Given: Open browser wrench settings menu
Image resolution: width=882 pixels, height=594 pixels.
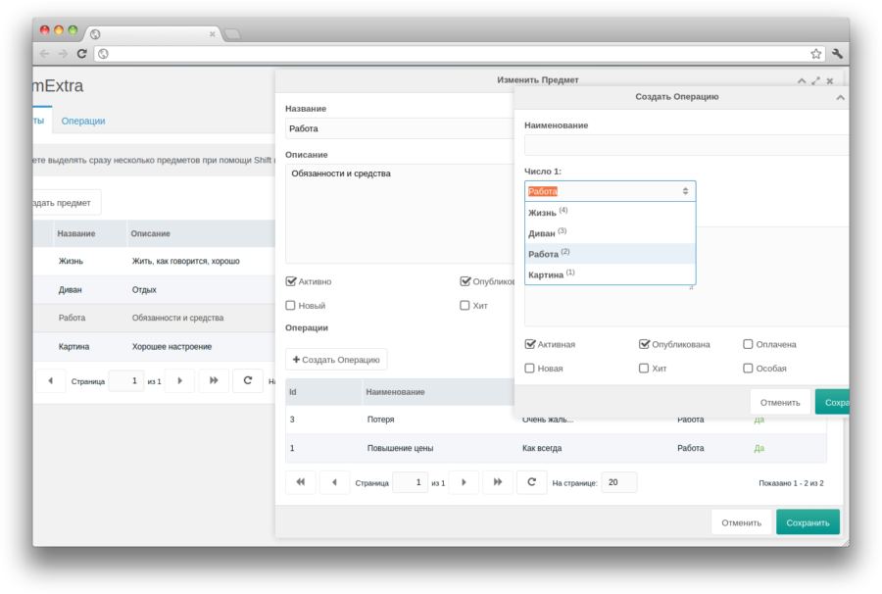Looking at the screenshot, I should coord(838,54).
